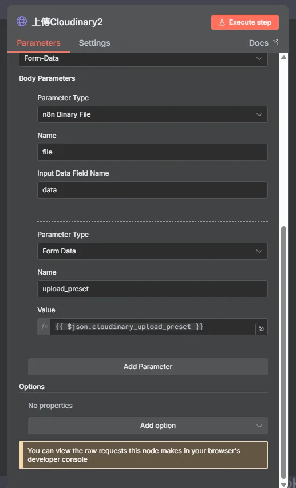Click the Value label
Image resolution: width=296 pixels, height=488 pixels.
click(x=46, y=310)
